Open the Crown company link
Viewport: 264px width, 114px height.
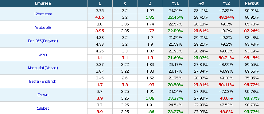click(43, 95)
